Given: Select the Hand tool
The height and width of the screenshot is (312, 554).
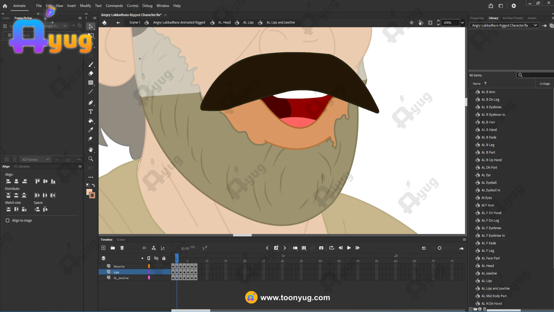Looking at the screenshot, I should tap(91, 150).
